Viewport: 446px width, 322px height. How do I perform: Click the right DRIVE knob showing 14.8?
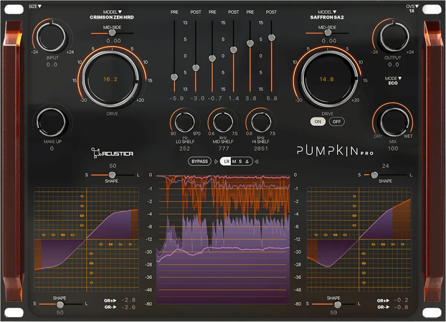[x=327, y=79]
